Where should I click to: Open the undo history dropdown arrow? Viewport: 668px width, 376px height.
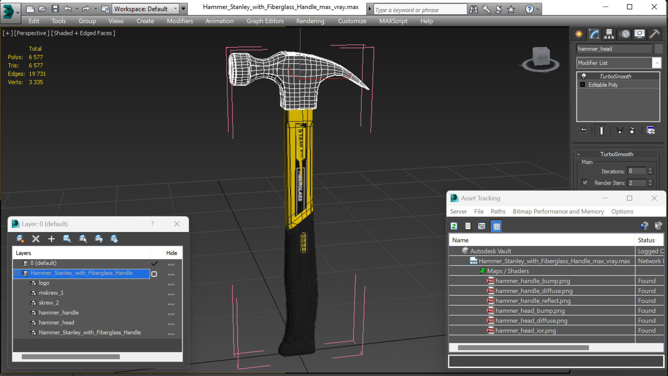click(x=77, y=9)
